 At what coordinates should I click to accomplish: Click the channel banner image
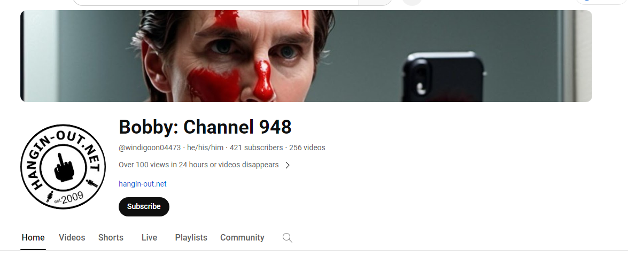pos(306,56)
